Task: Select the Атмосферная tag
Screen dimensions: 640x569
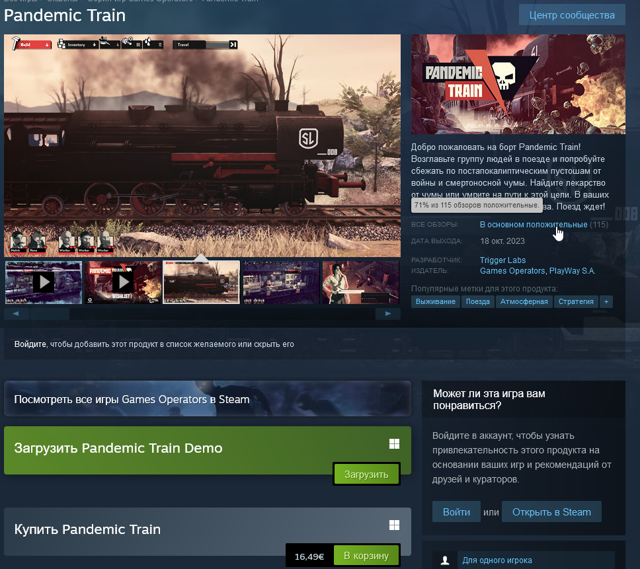Action: 524,301
